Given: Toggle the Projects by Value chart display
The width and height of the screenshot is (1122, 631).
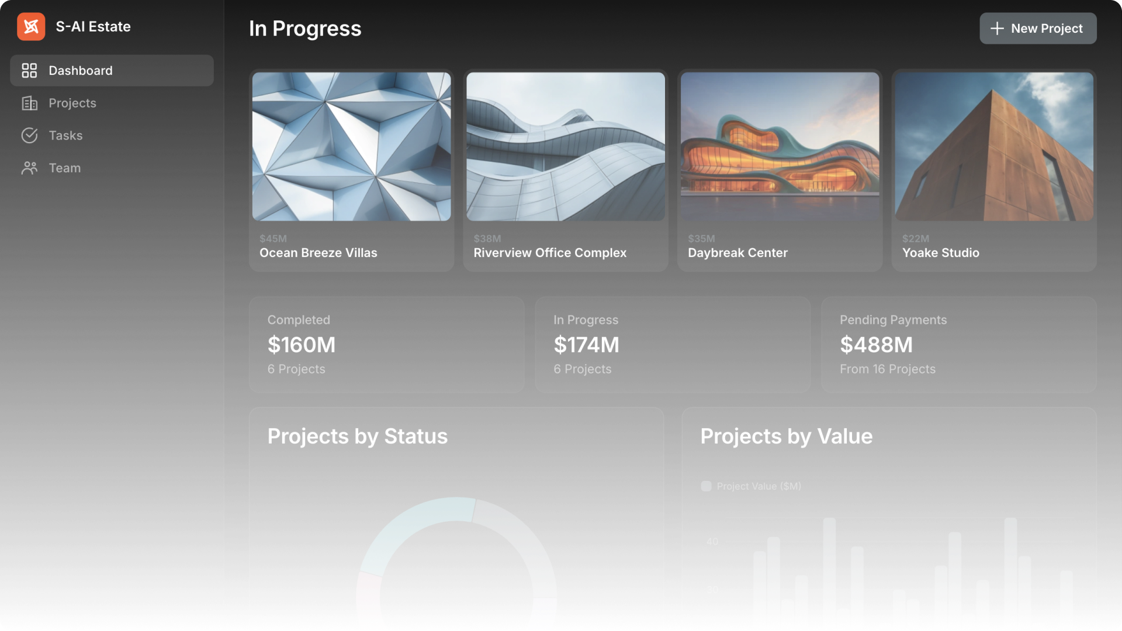Looking at the screenshot, I should (x=705, y=486).
